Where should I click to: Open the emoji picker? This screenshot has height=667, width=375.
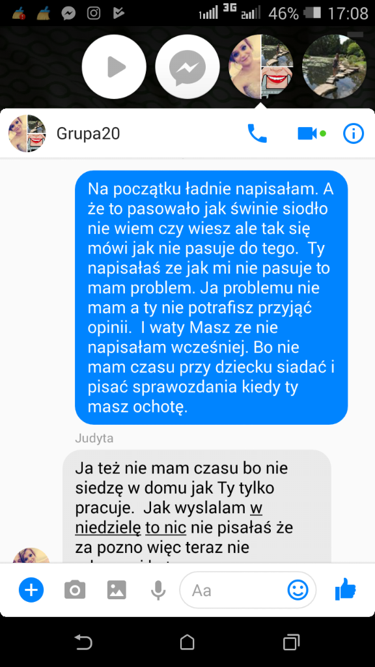click(x=298, y=590)
